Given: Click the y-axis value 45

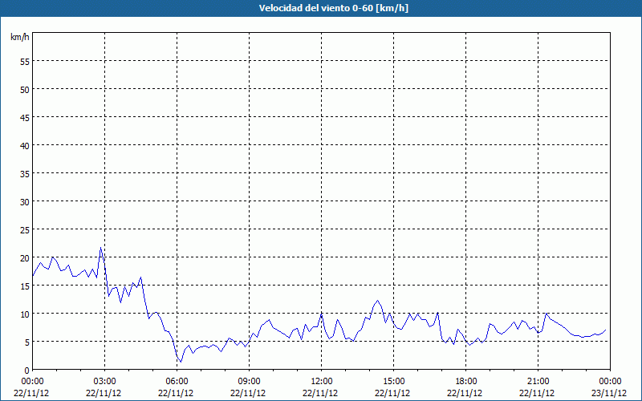Looking at the screenshot, I should pyautogui.click(x=25, y=117).
